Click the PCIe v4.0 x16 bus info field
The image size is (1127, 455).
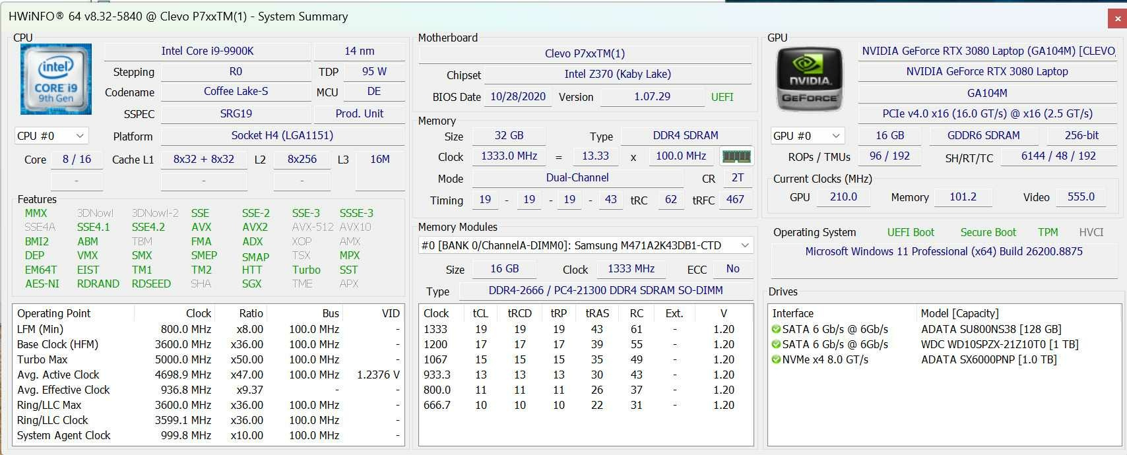click(x=987, y=113)
